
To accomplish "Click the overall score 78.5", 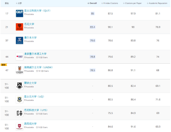I will click(92, 70).
